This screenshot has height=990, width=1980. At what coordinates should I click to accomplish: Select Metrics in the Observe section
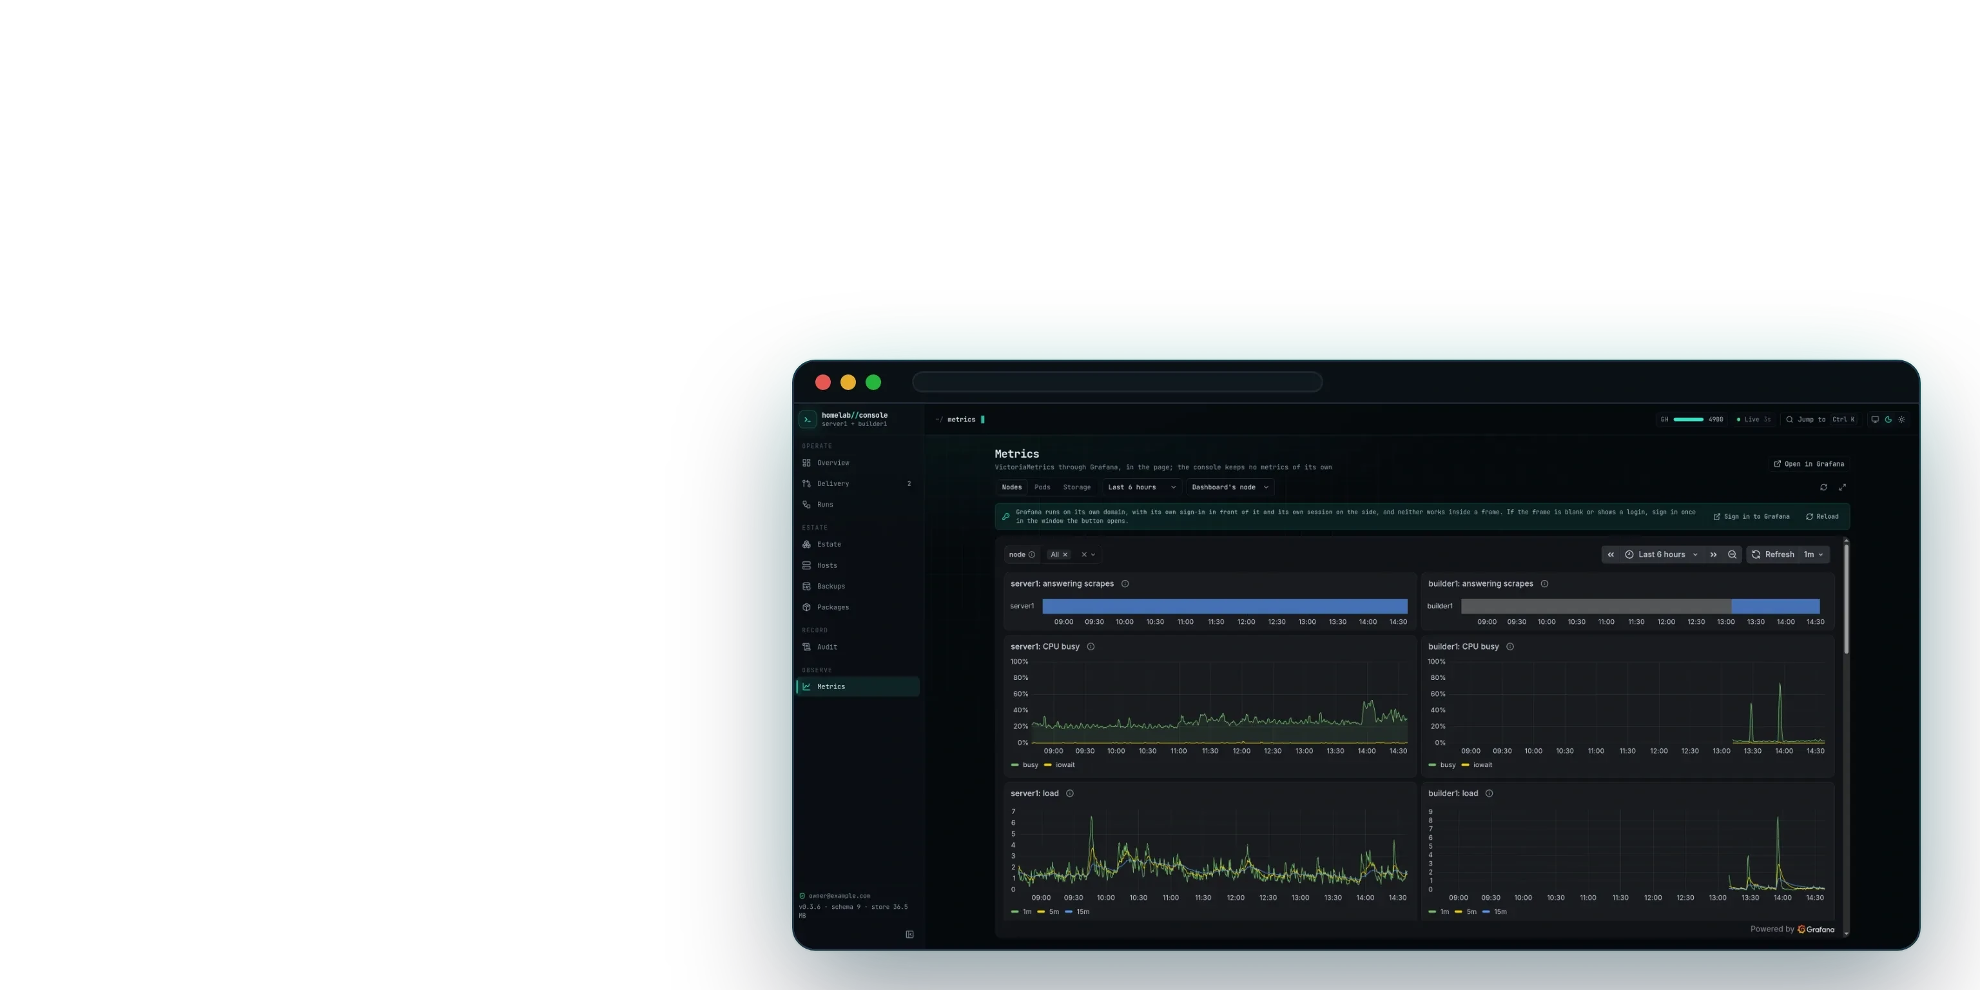pos(858,686)
